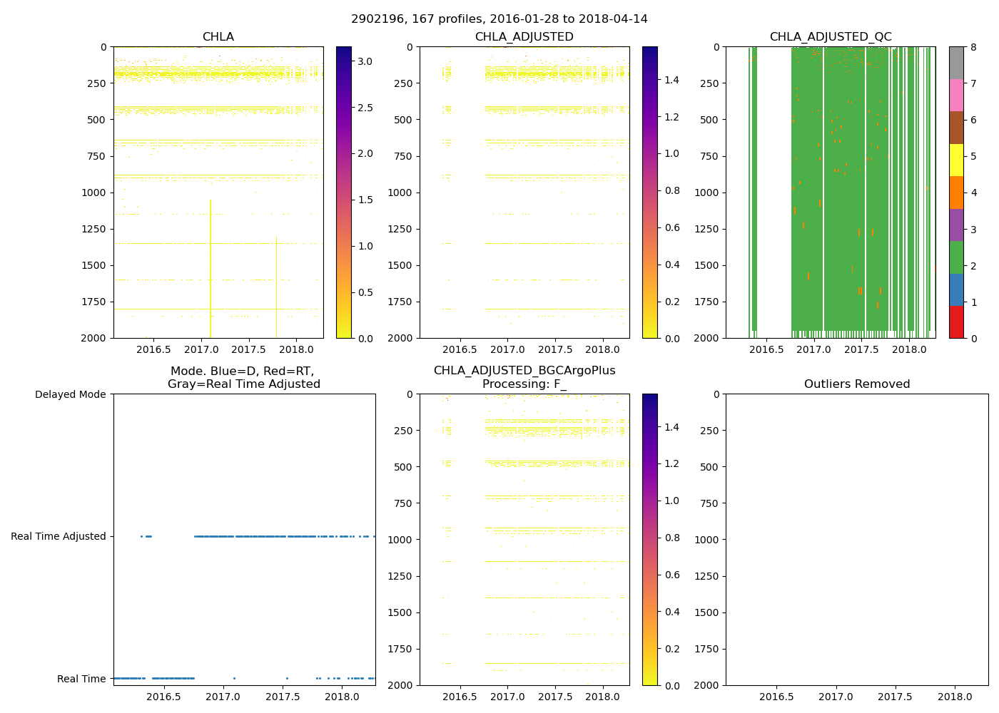
Task: Click the gray swatch atop QC colorbar
Action: (956, 63)
